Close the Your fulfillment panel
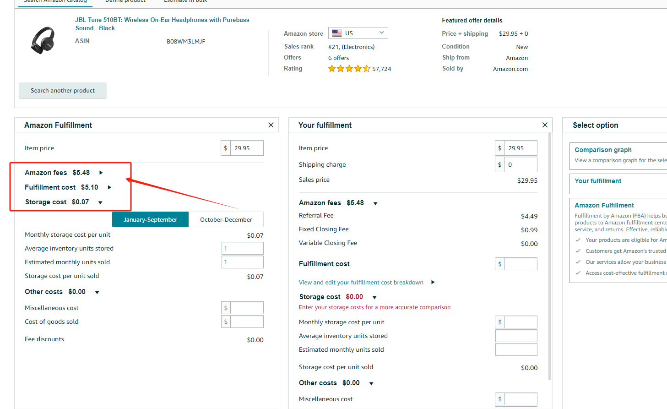This screenshot has height=409, width=667. pyautogui.click(x=545, y=125)
